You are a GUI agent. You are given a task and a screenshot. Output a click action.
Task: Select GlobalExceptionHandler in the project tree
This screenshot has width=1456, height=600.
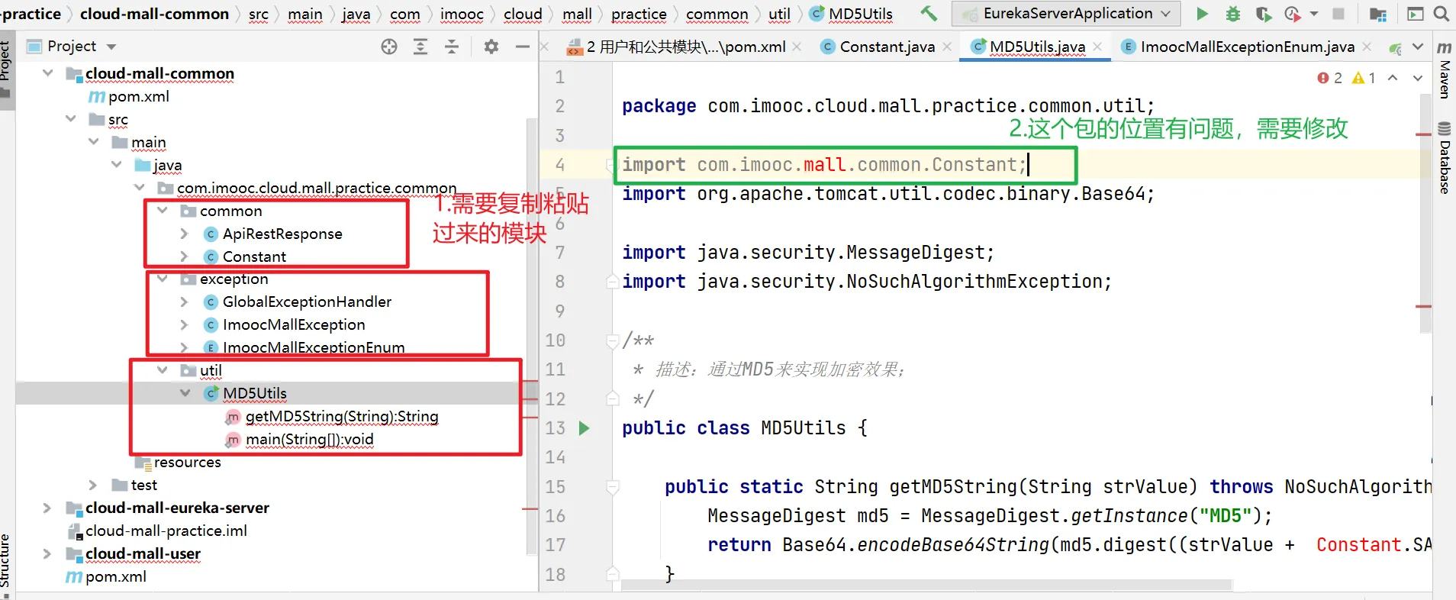(x=307, y=302)
